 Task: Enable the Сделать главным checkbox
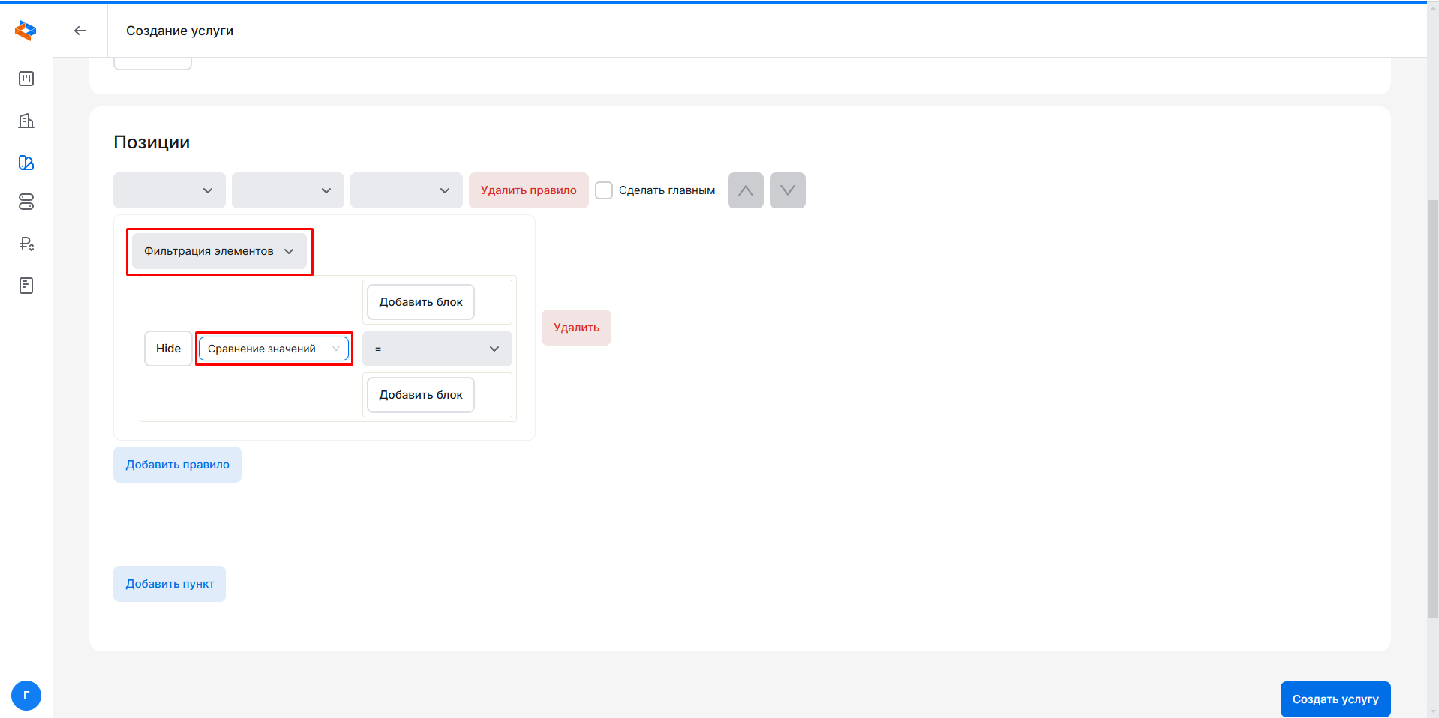pyautogui.click(x=604, y=190)
